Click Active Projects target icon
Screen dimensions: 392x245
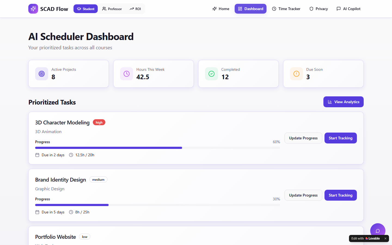(42, 74)
